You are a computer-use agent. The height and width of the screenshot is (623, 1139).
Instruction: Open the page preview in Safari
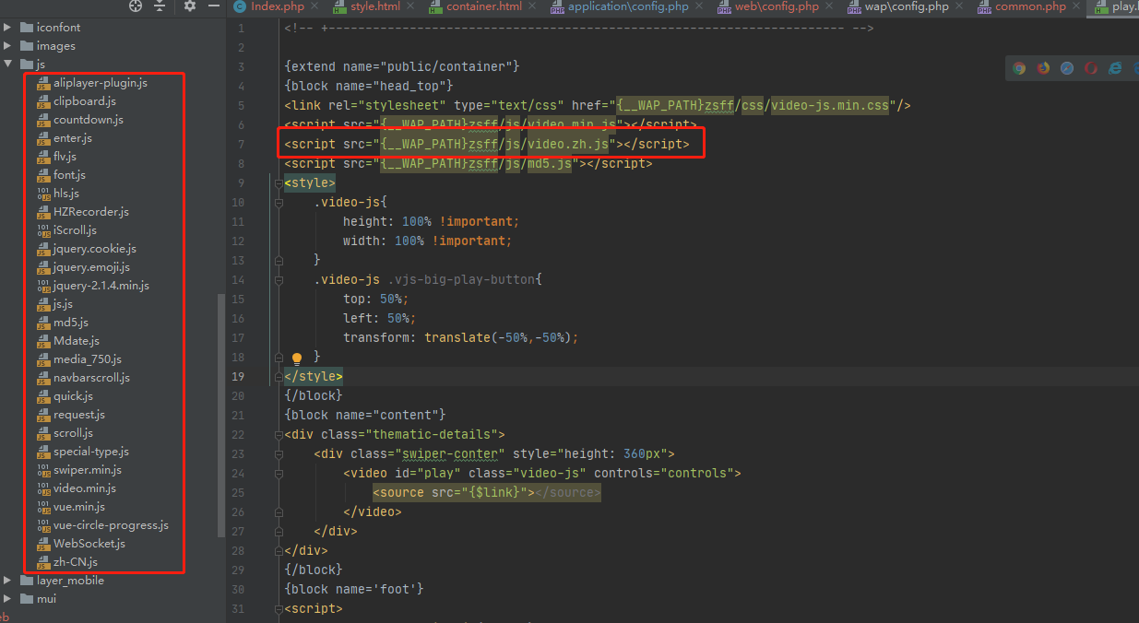click(1067, 67)
